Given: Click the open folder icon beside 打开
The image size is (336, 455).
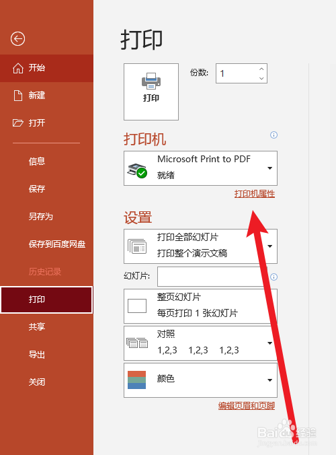Looking at the screenshot, I should (17, 123).
